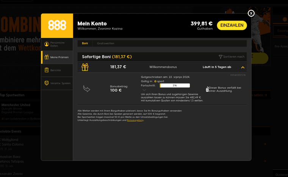Select the sport radio indicator
The width and height of the screenshot is (288, 177).
click(155, 81)
